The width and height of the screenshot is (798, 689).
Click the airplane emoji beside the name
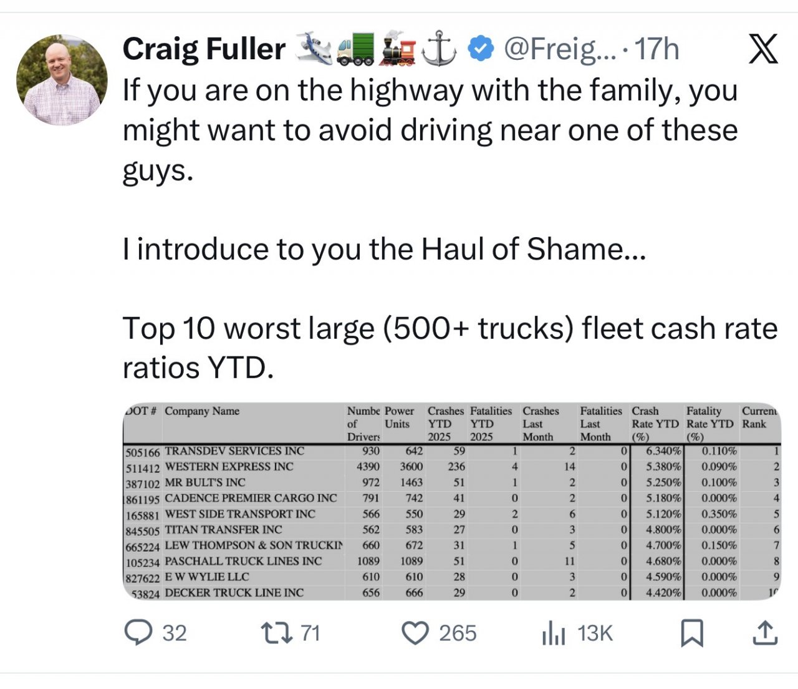click(314, 49)
